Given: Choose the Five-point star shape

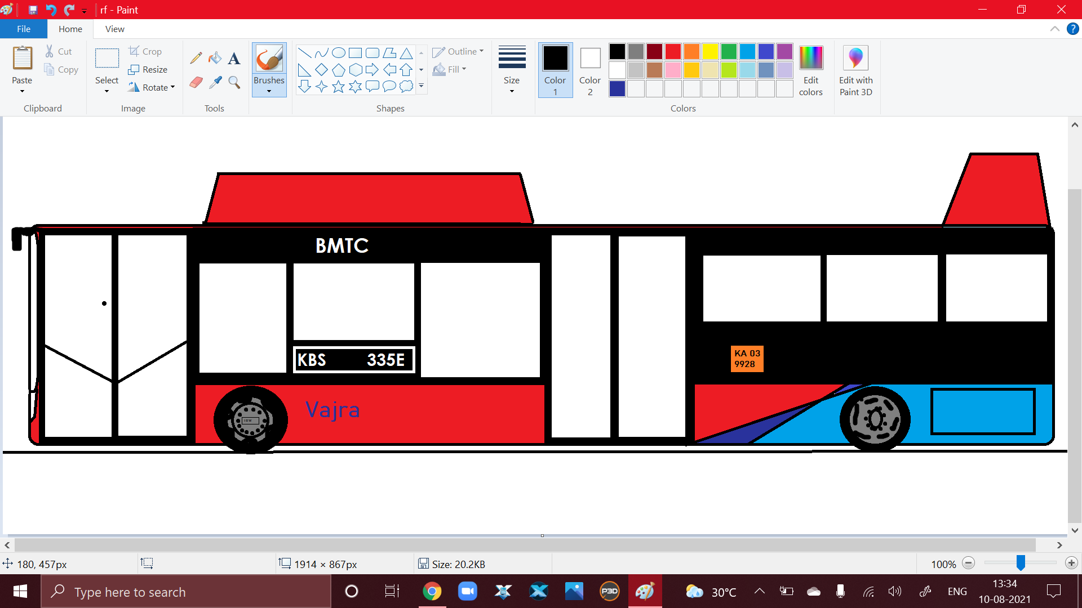Looking at the screenshot, I should click(x=338, y=86).
